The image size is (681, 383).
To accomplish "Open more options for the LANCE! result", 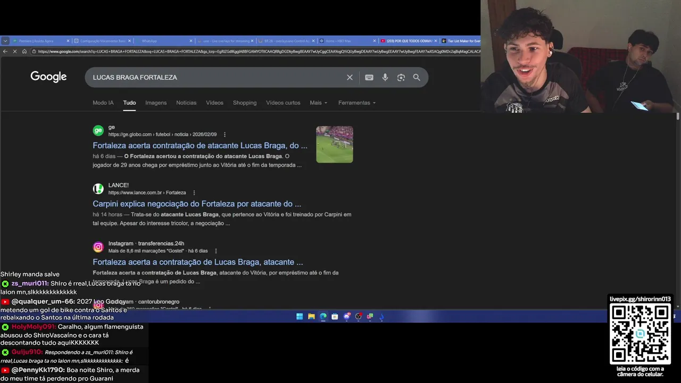I will click(194, 193).
